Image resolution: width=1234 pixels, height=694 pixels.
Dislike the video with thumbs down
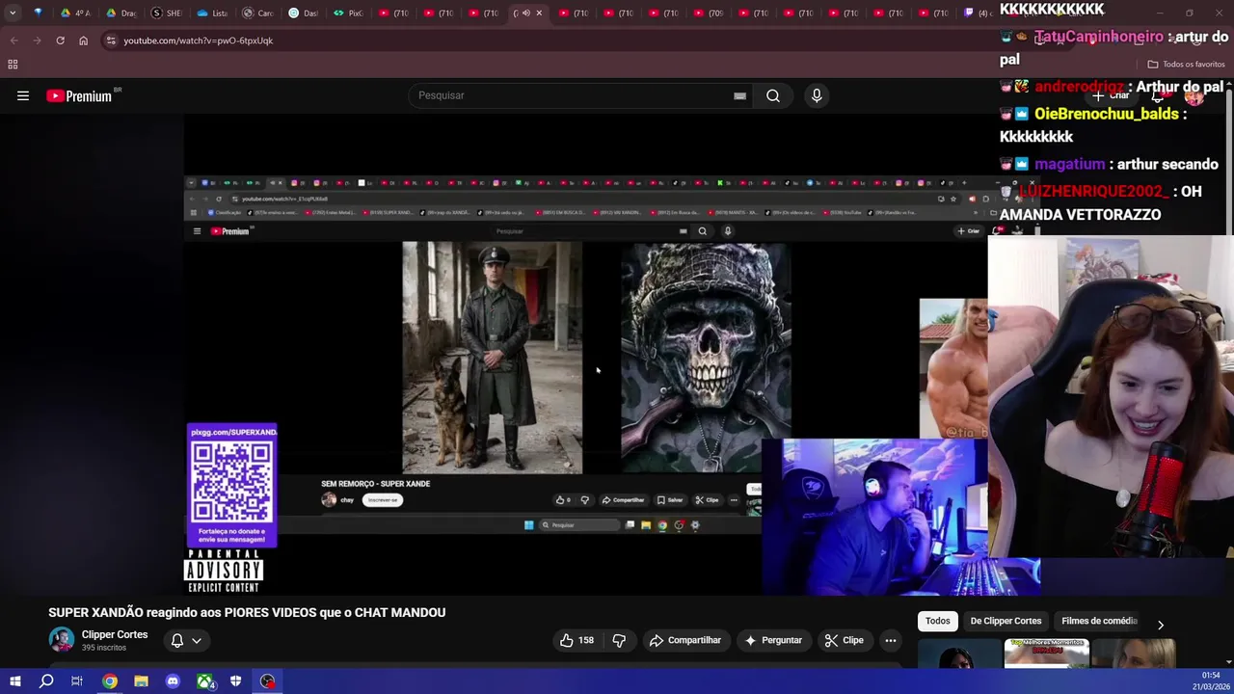pos(620,640)
